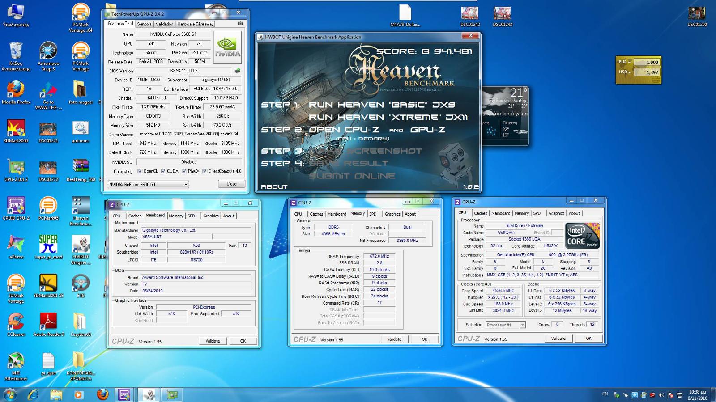This screenshot has width=716, height=402.
Task: Run Heaven "BASIC" DX9 benchmark
Action: tap(382, 105)
